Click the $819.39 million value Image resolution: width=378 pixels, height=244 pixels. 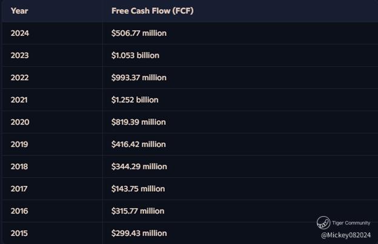click(x=138, y=122)
